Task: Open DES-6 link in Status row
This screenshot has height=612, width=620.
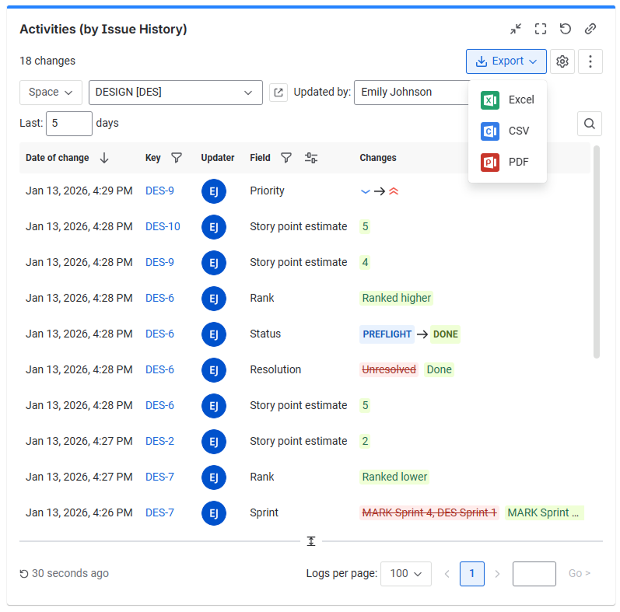Action: click(159, 334)
